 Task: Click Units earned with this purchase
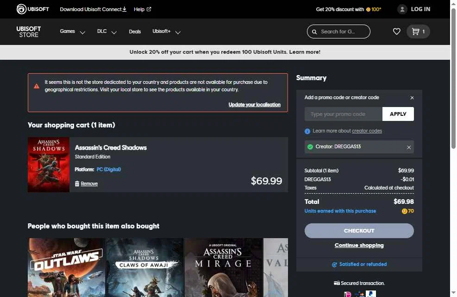click(340, 211)
